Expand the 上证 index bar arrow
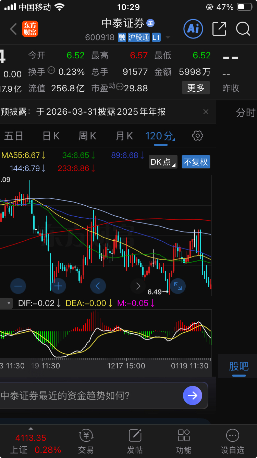The image size is (257, 458). [x=31, y=428]
